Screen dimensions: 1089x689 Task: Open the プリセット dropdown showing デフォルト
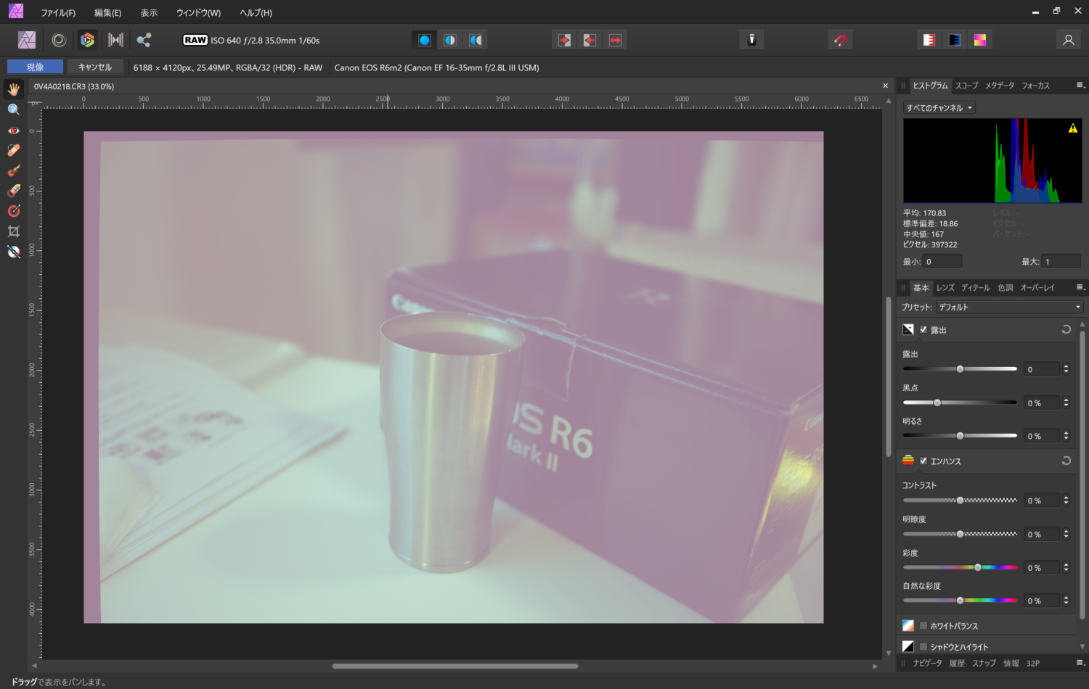coord(1008,306)
